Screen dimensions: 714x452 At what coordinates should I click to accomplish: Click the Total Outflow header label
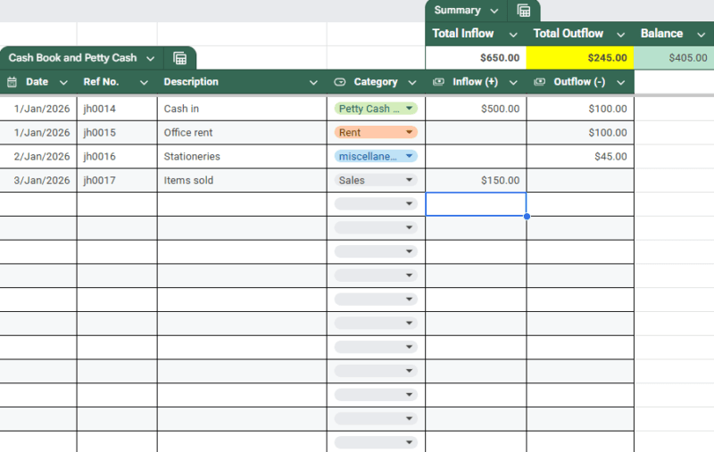568,34
